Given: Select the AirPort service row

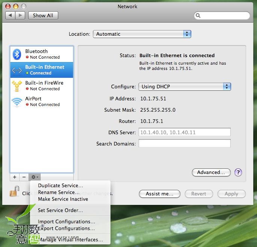Looking at the screenshot, I should pyautogui.click(x=42, y=102).
